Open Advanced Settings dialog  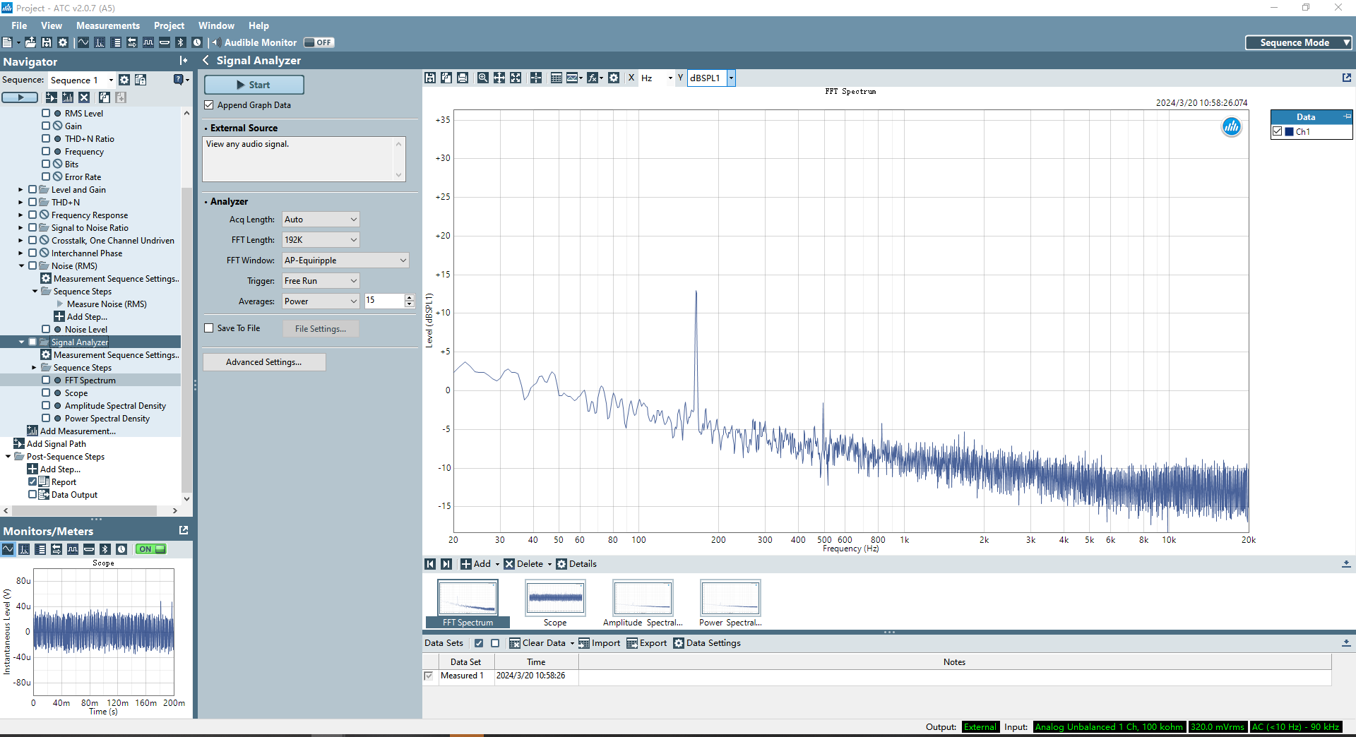(264, 362)
